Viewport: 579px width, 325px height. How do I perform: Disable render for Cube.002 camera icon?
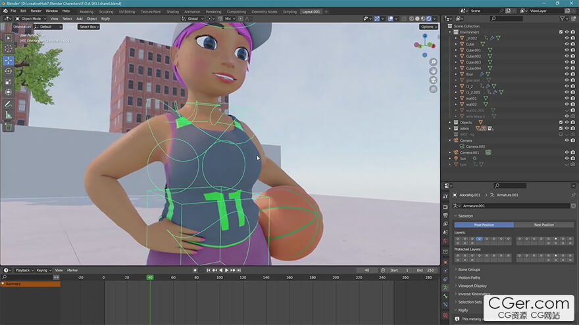[572, 56]
